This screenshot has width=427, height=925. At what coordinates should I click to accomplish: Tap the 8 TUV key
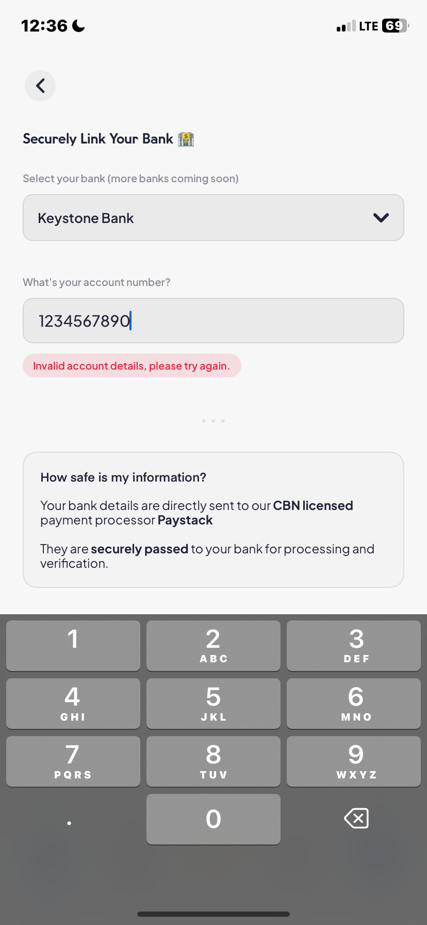click(213, 761)
